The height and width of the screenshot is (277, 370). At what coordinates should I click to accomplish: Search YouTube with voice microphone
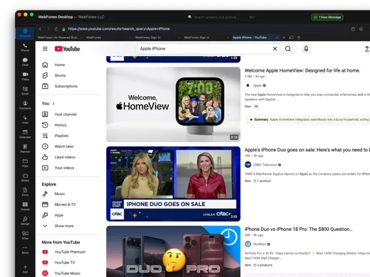pyautogui.click(x=306, y=49)
